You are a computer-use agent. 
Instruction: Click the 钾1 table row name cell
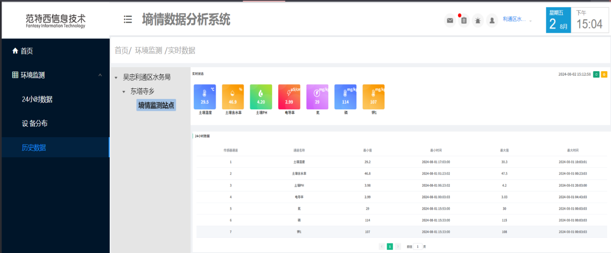tap(299, 232)
